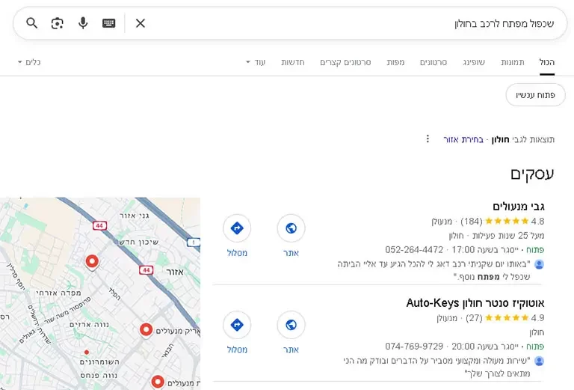Switch to the תמונות tab

pos(512,62)
